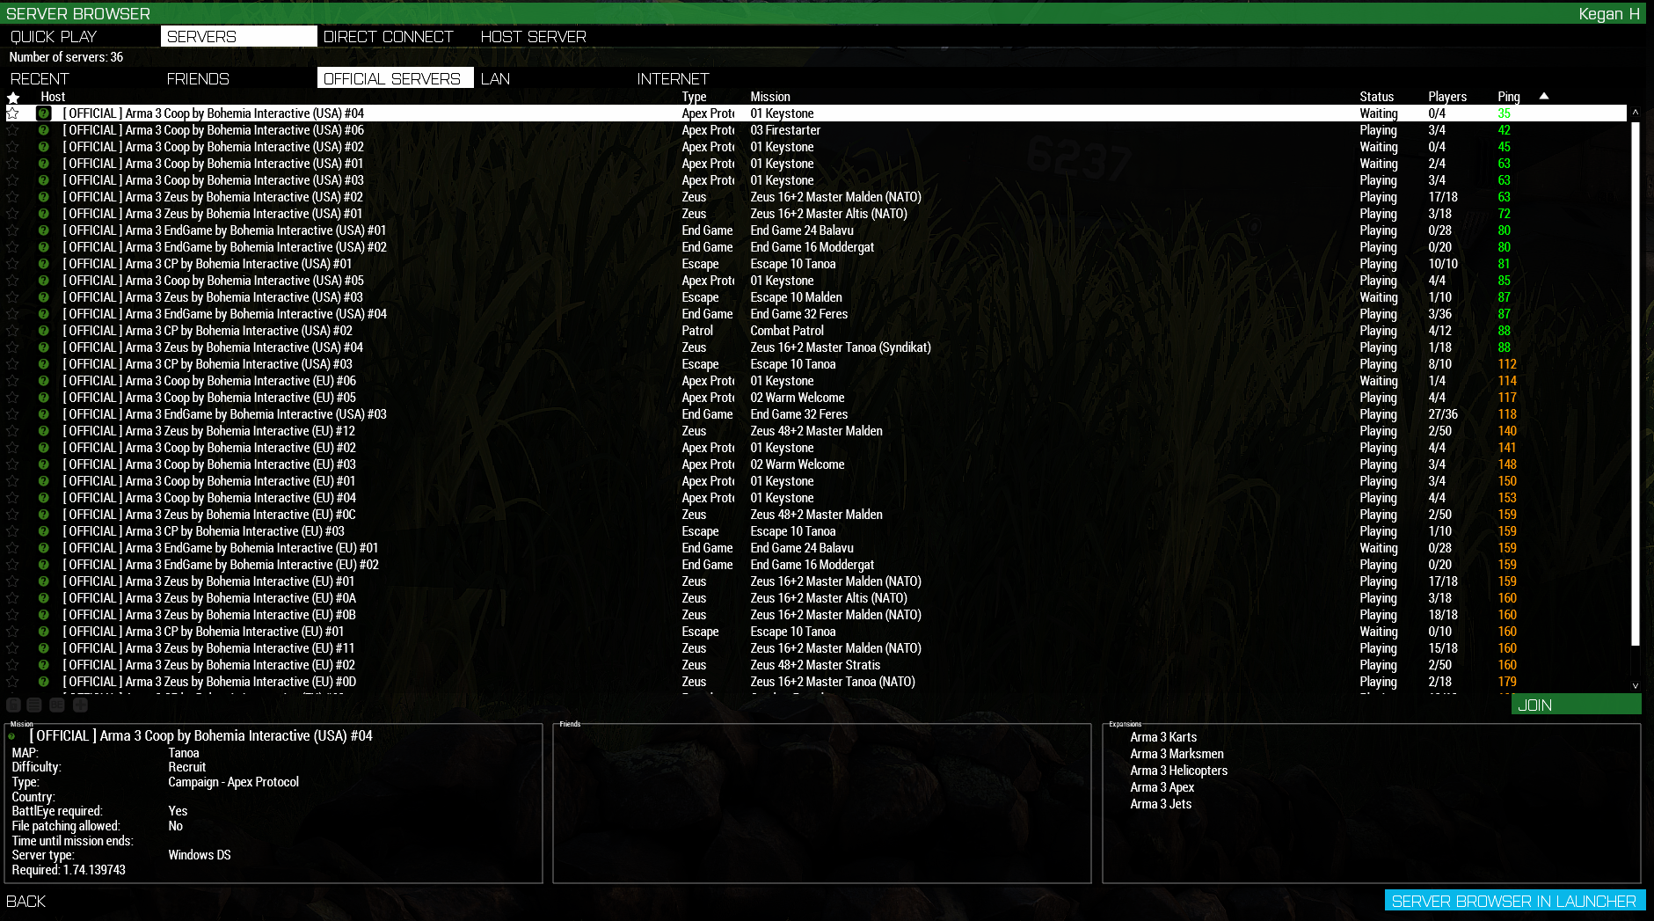Click the scrollbar down arrow

tap(1636, 685)
